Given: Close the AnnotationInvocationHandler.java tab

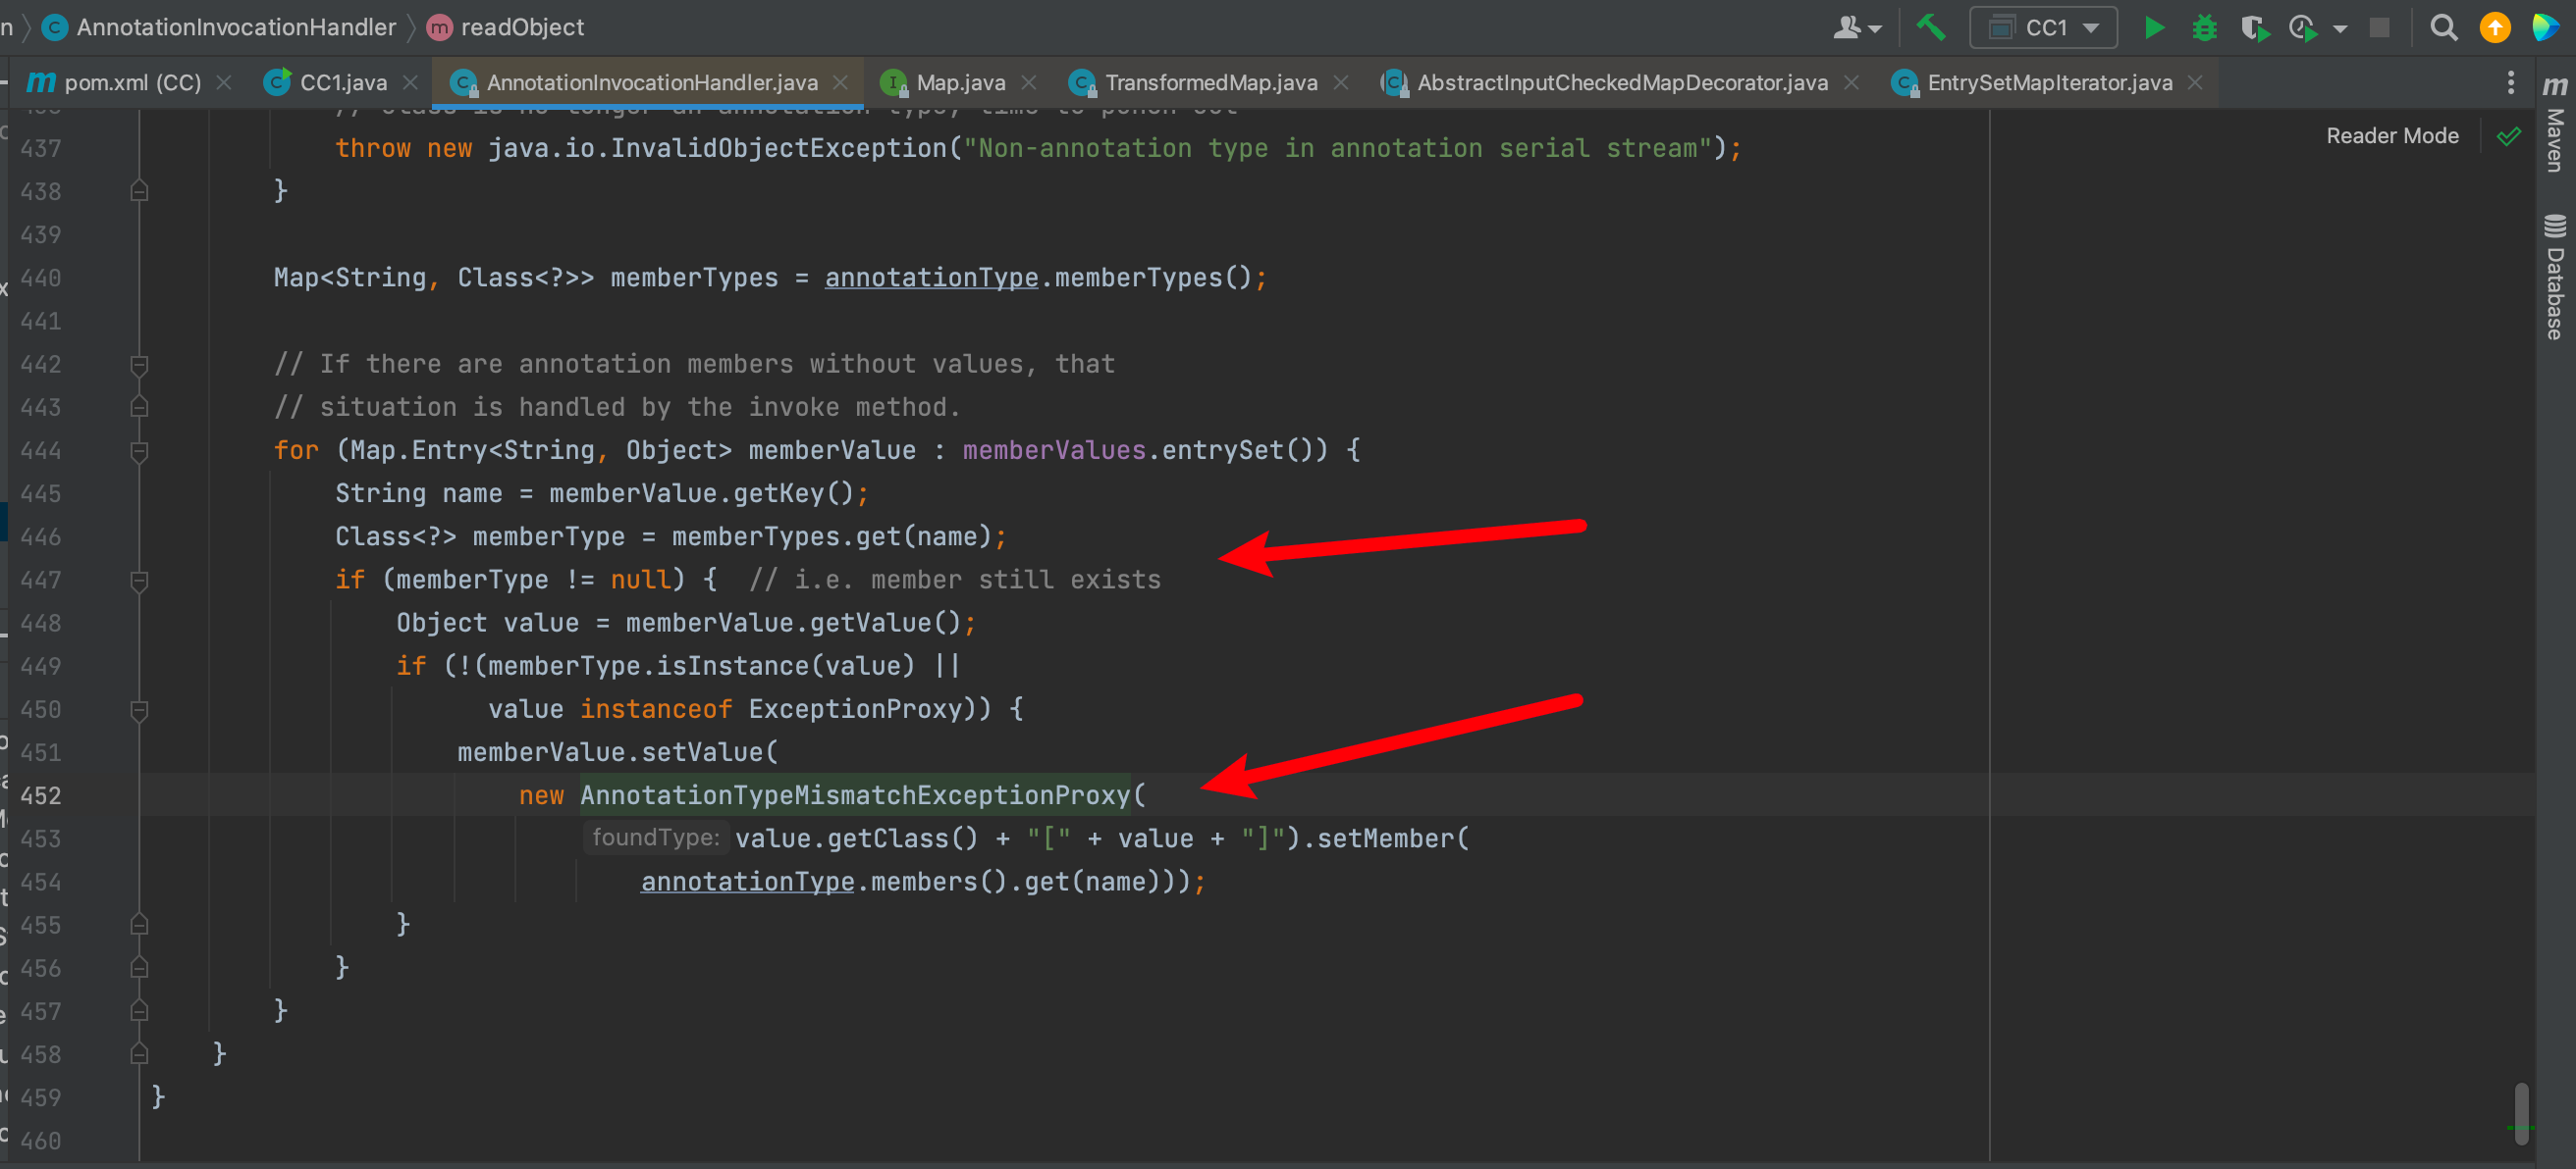Looking at the screenshot, I should point(840,82).
